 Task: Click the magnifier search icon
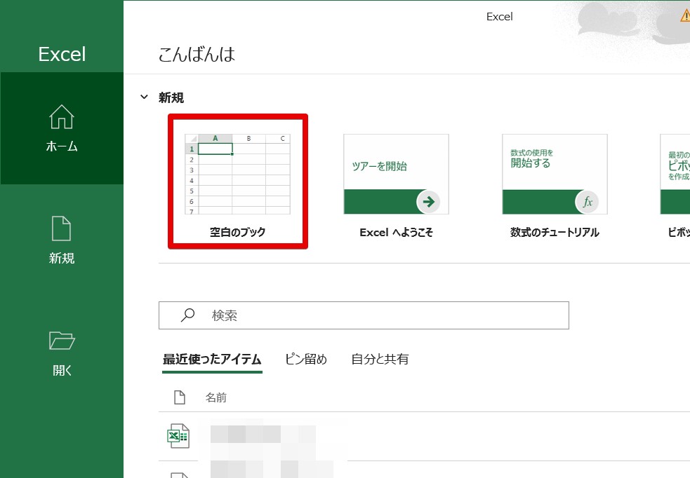[x=187, y=315]
